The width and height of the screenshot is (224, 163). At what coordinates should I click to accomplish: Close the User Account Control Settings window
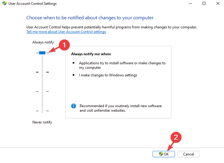click(x=218, y=4)
